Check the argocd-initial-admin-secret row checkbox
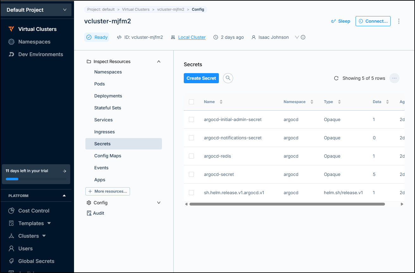The image size is (415, 273). (191, 119)
